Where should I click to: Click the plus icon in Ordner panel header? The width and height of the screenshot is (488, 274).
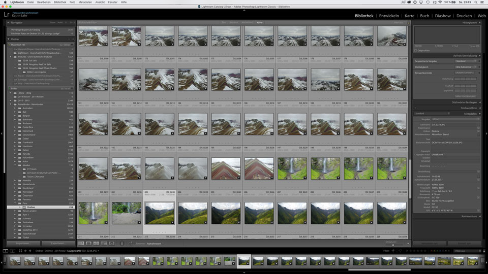point(73,39)
